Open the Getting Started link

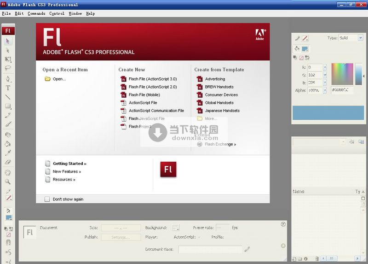click(69, 164)
